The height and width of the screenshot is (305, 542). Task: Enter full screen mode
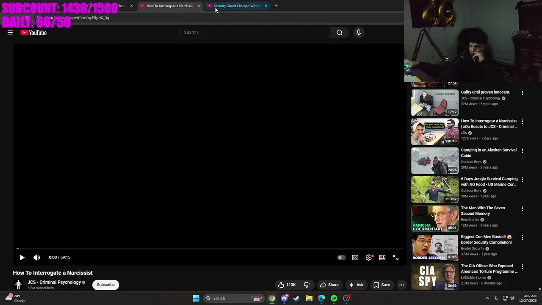click(396, 258)
